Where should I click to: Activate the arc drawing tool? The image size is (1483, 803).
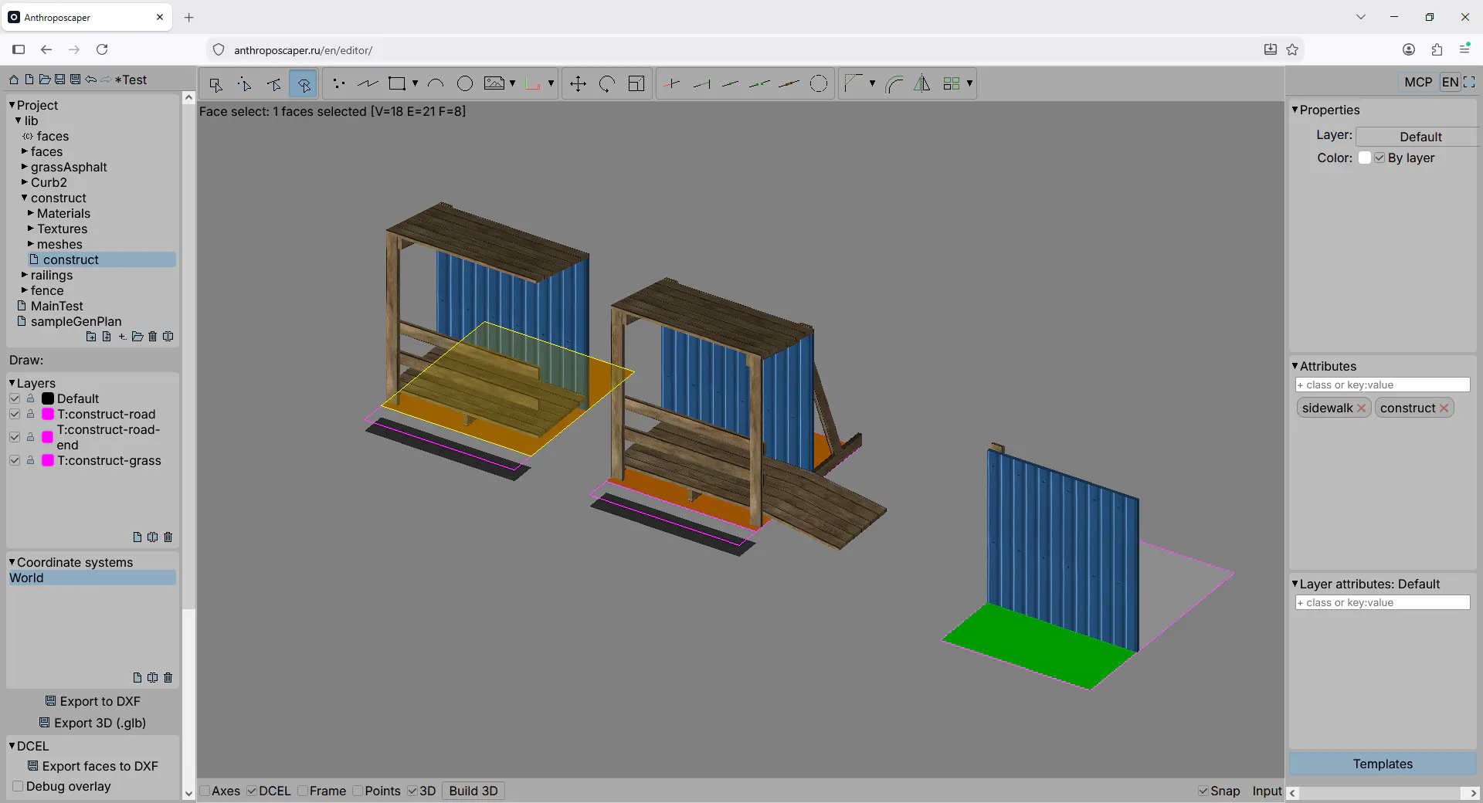[x=436, y=83]
